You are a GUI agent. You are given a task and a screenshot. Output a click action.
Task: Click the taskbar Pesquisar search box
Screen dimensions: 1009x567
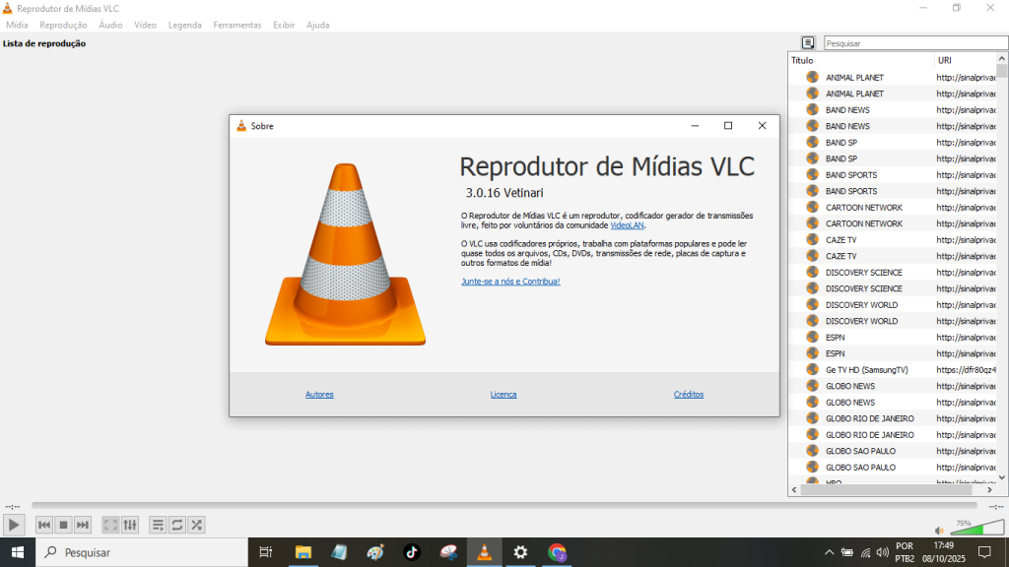coord(142,552)
